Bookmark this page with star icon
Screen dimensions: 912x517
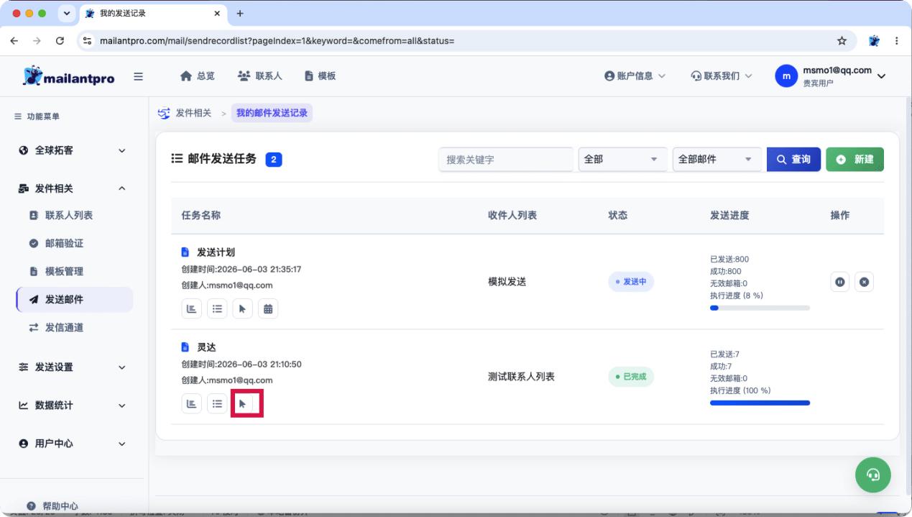[842, 40]
